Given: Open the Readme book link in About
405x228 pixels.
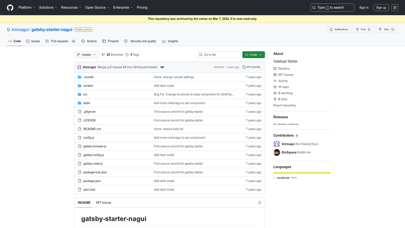Looking at the screenshot, I should (281, 68).
